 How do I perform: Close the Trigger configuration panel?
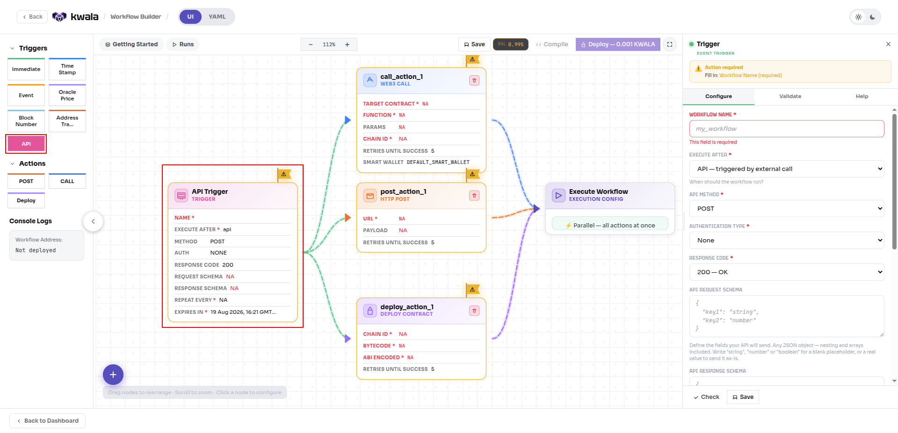(888, 44)
